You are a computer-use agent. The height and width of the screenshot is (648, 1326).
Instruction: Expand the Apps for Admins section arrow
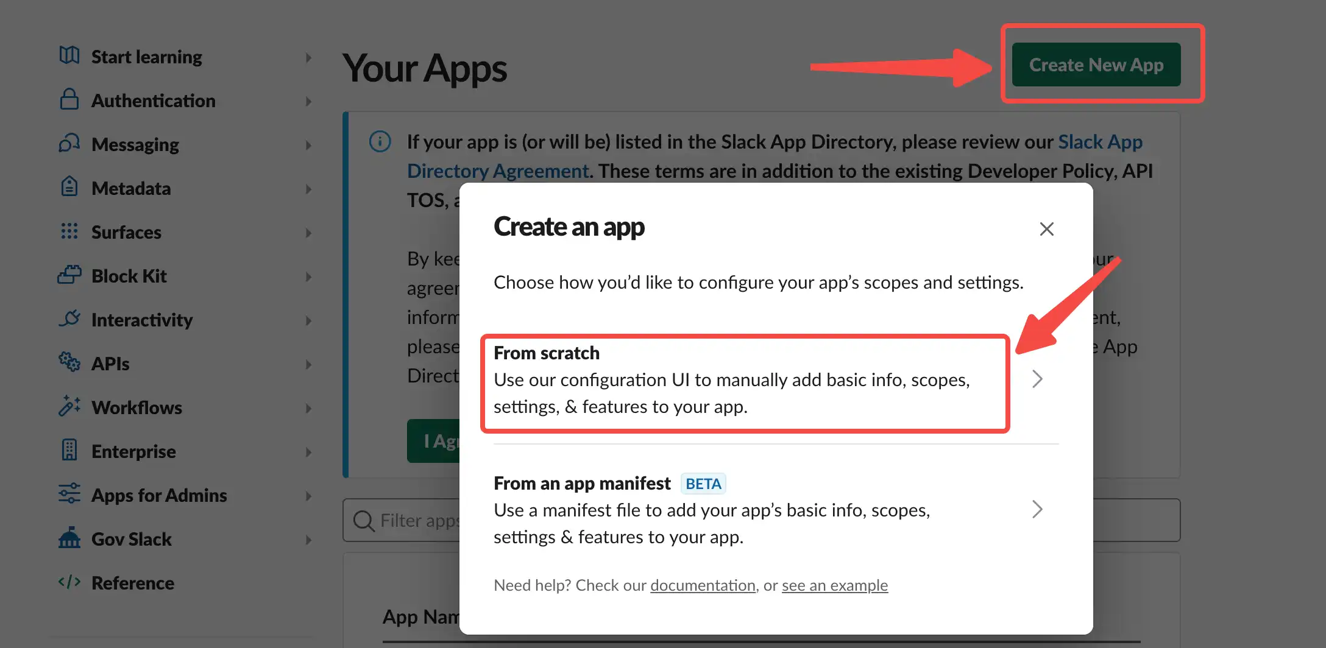tap(308, 496)
